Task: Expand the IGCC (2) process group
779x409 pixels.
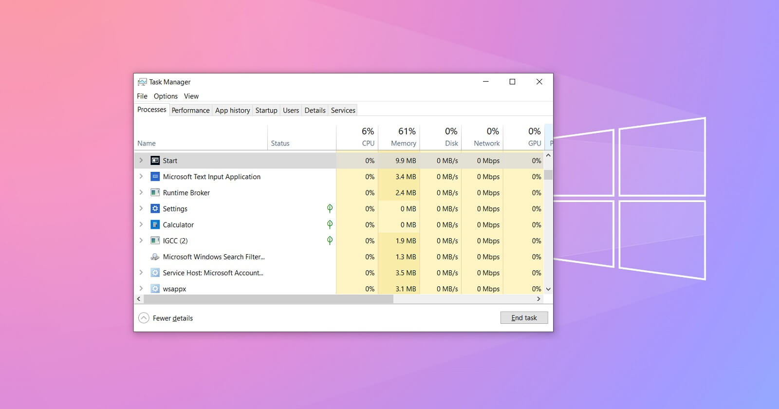Action: (x=141, y=241)
